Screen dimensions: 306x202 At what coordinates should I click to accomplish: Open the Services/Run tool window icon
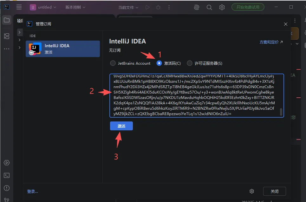[7, 163]
